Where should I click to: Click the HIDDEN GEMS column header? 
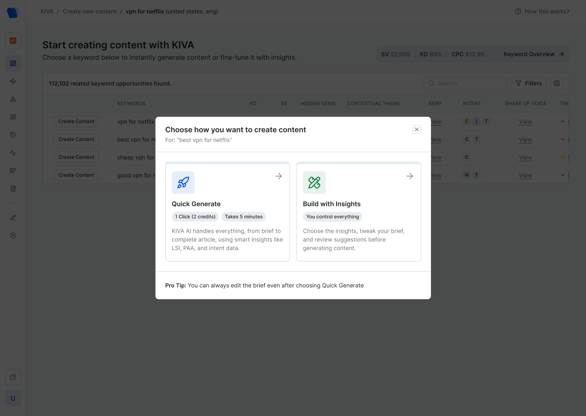pos(318,104)
